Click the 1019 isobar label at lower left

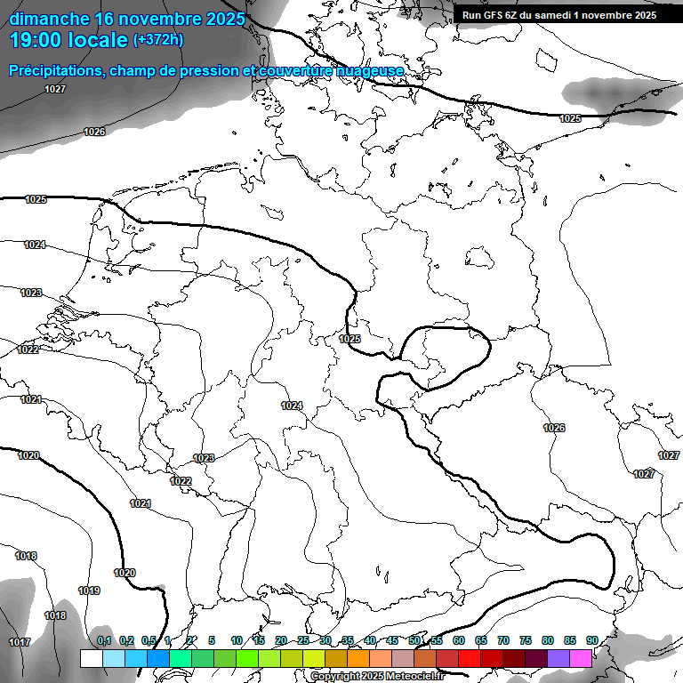tap(89, 591)
